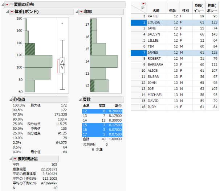Select the 体重 column header in table

(x=212, y=8)
